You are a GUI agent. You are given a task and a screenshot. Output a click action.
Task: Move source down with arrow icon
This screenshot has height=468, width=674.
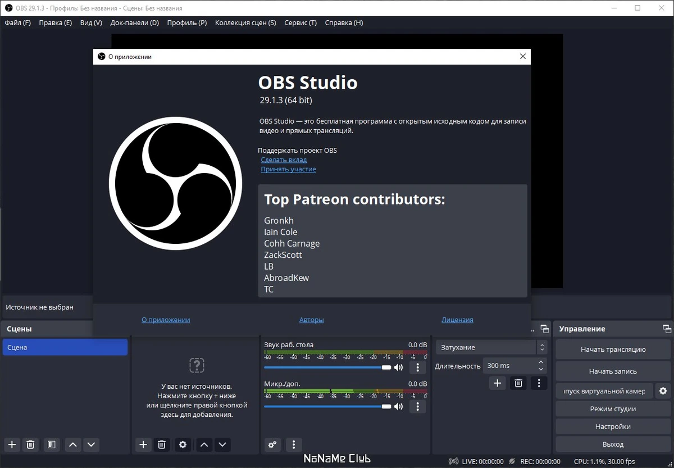tap(223, 444)
